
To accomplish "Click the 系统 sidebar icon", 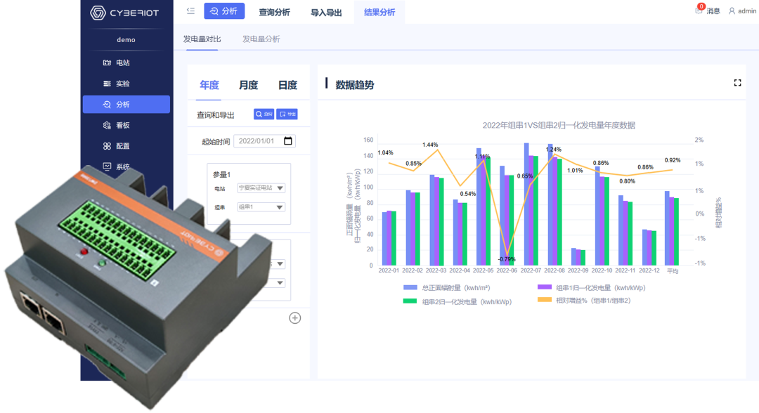I will tap(107, 166).
